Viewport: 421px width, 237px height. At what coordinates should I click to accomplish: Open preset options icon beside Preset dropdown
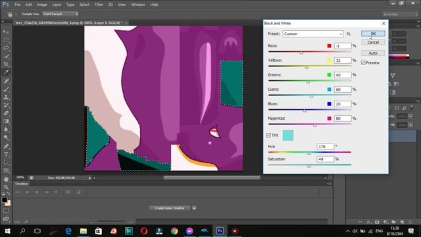point(349,34)
